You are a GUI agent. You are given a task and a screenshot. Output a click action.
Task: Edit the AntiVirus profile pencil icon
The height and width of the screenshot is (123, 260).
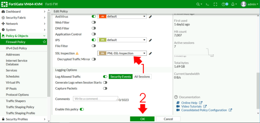point(150,17)
